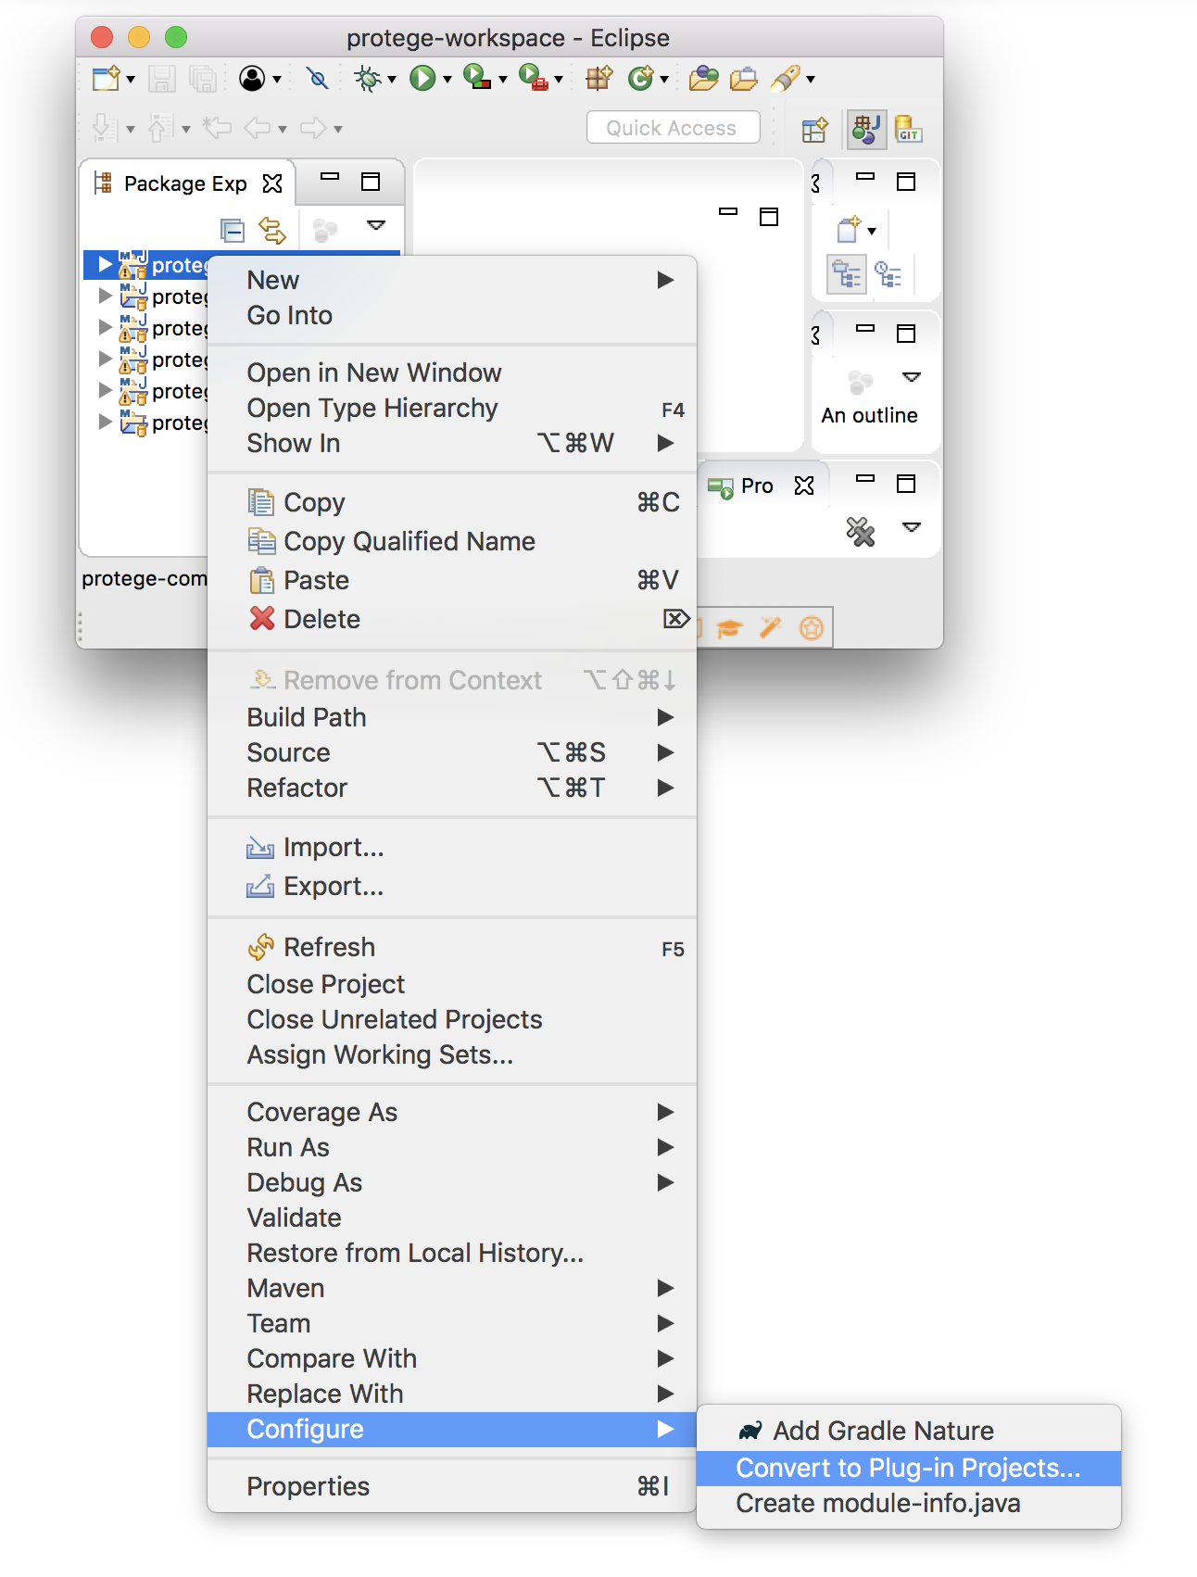Choose Add Gradle Nature
1197x1577 pixels.
tap(909, 1431)
